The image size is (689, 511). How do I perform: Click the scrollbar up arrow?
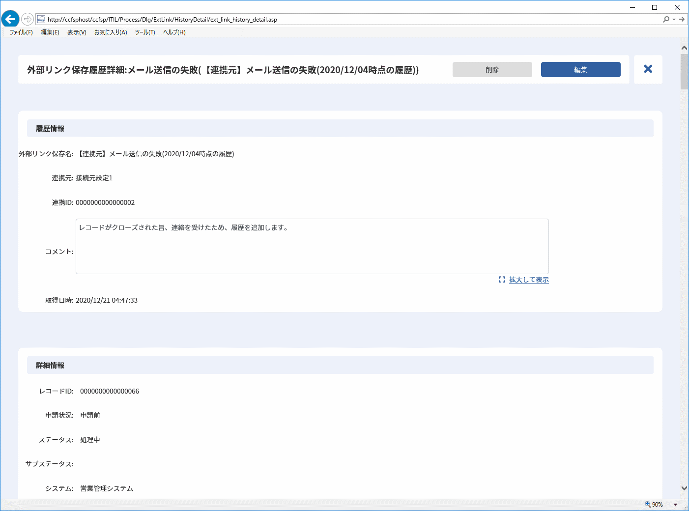pos(684,48)
